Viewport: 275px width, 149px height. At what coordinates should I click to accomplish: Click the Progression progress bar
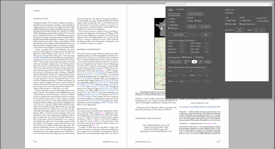click(251, 13)
